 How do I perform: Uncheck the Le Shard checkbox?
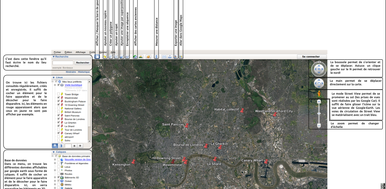pos(58,126)
